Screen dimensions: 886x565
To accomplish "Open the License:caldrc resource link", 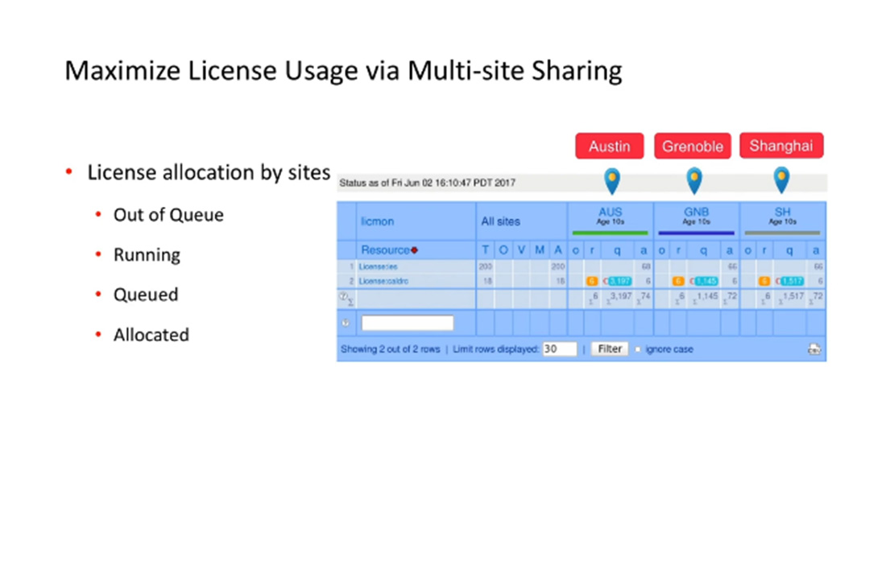I will [383, 281].
